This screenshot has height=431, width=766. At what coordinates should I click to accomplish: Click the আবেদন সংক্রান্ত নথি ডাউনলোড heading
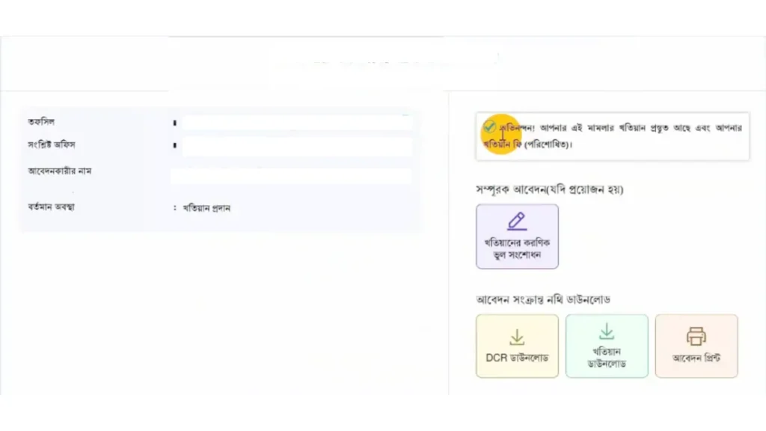click(x=543, y=299)
